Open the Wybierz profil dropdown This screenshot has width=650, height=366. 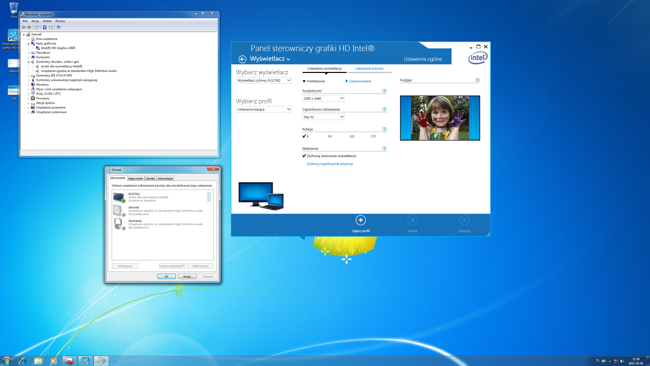tap(264, 109)
